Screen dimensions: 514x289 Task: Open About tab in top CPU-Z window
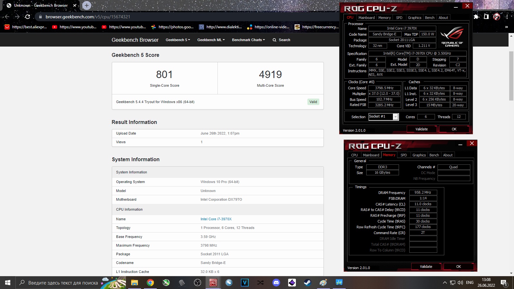tap(443, 18)
